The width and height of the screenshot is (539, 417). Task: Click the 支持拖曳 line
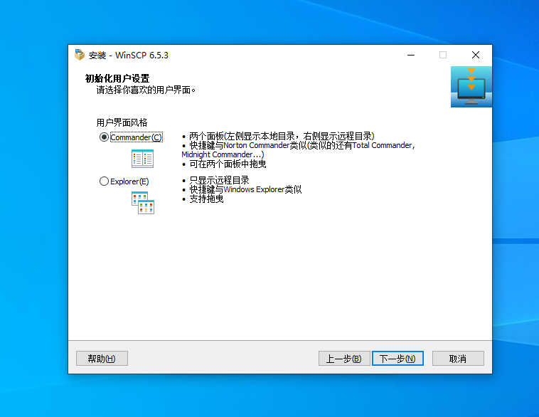pos(203,199)
